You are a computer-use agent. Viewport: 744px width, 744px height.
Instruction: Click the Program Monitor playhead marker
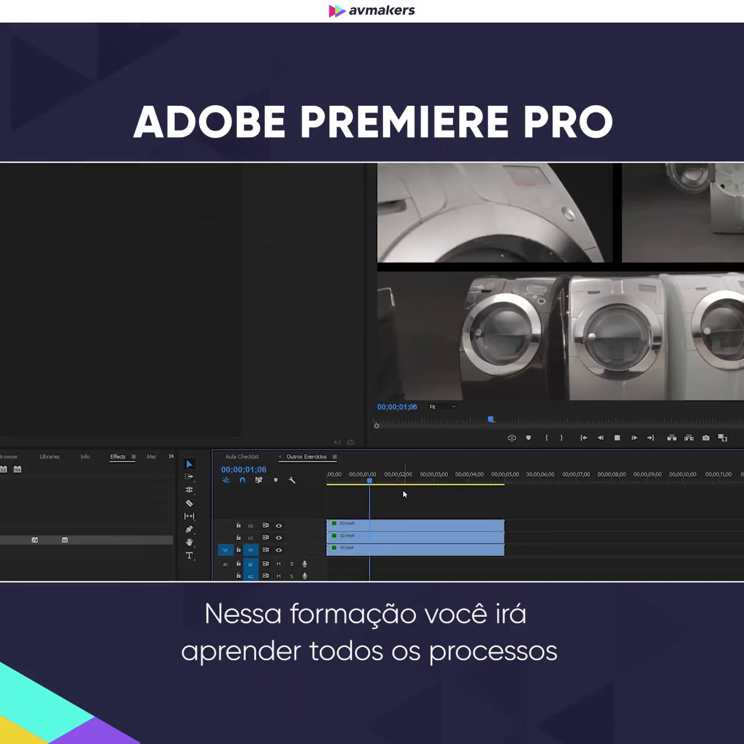click(491, 419)
